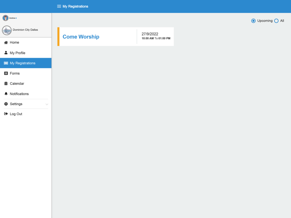
Task: Click the 27/9/2022 event date
Action: [x=150, y=34]
